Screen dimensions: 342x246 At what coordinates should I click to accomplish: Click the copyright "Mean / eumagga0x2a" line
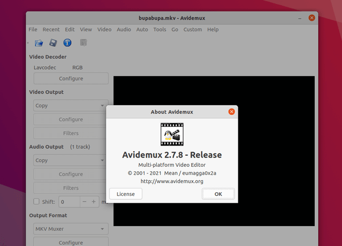click(x=172, y=173)
